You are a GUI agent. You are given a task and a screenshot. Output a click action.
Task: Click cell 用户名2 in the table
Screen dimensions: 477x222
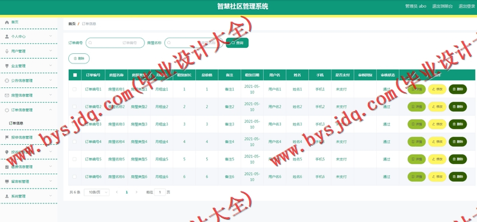[x=274, y=107]
